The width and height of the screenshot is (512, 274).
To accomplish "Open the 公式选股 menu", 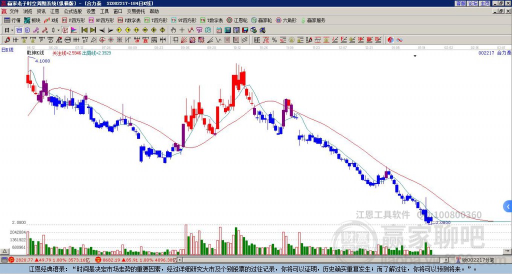I will coord(72,11).
